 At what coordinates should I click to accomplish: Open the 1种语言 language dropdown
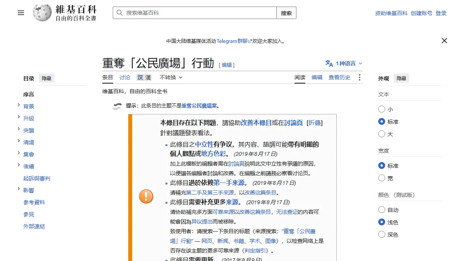click(344, 63)
